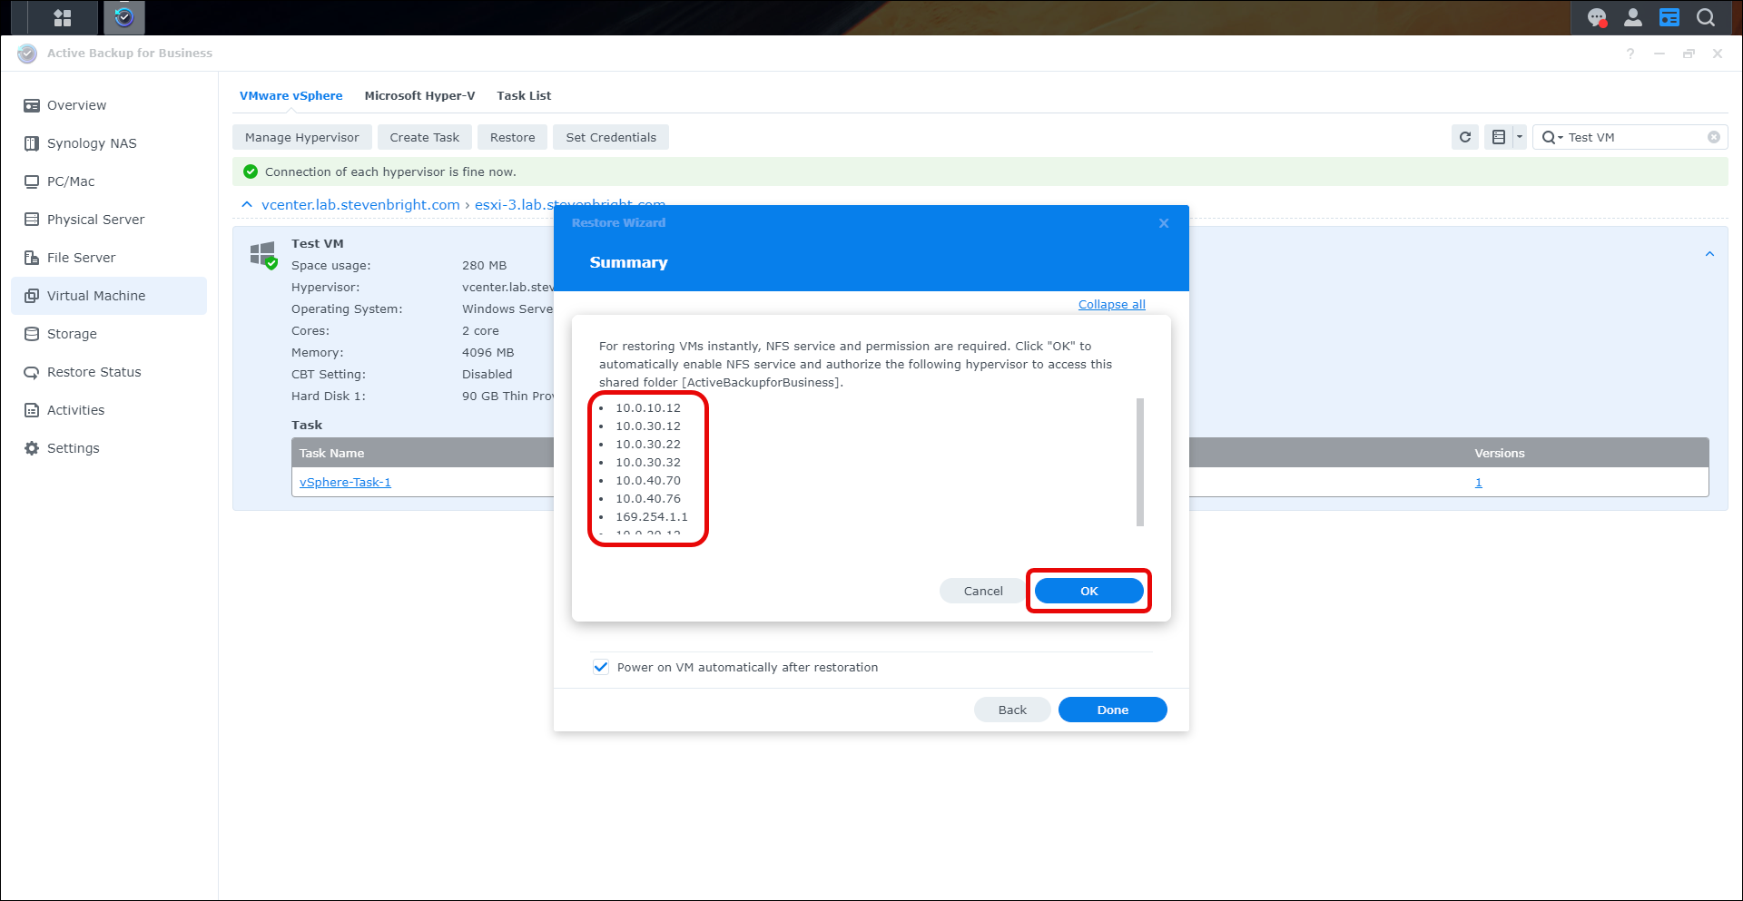This screenshot has width=1743, height=901.
Task: Collapse the vcenter.lab.stevenbright.com hypervisor tree
Action: [247, 205]
